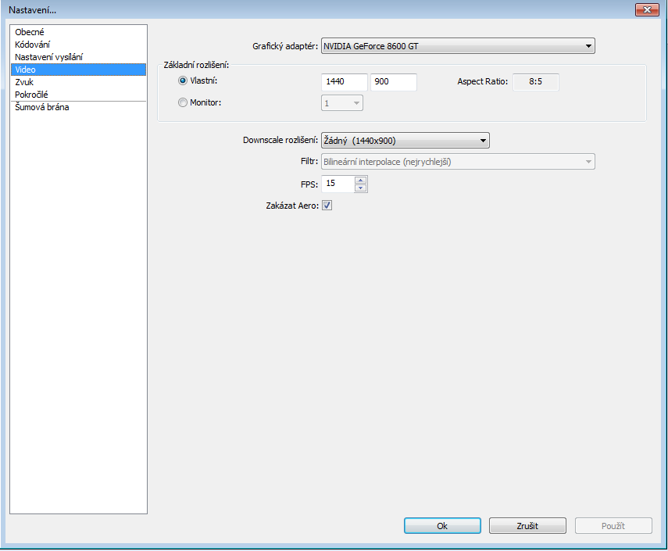Expand the Grafický adaptér dropdown
The image size is (668, 551).
pyautogui.click(x=458, y=46)
